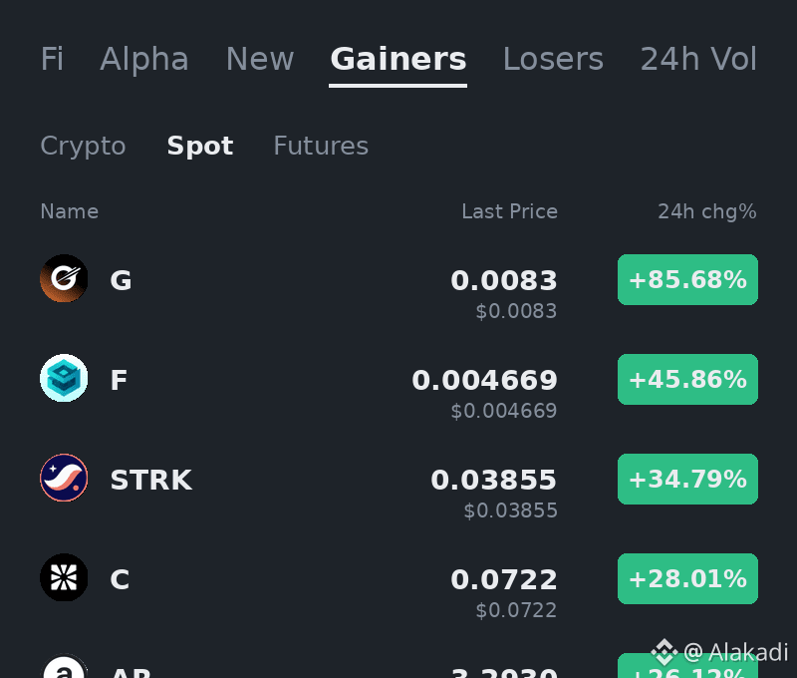797x678 pixels.
Task: Show the Crypto sub-tab
Action: coord(83,147)
